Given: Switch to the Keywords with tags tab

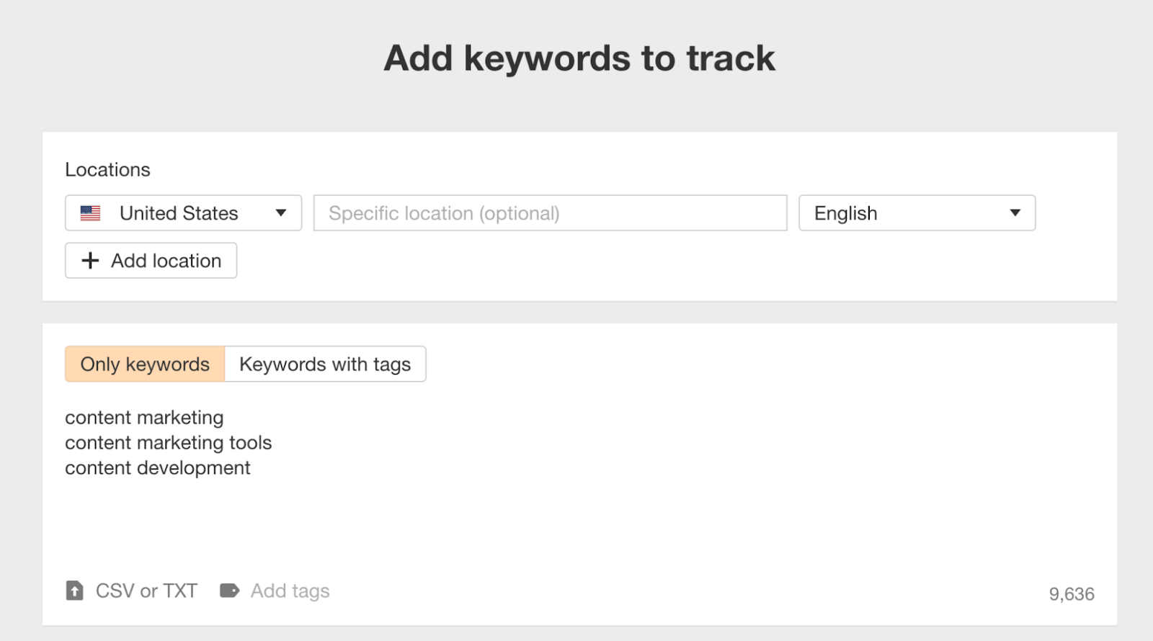Looking at the screenshot, I should (x=326, y=364).
